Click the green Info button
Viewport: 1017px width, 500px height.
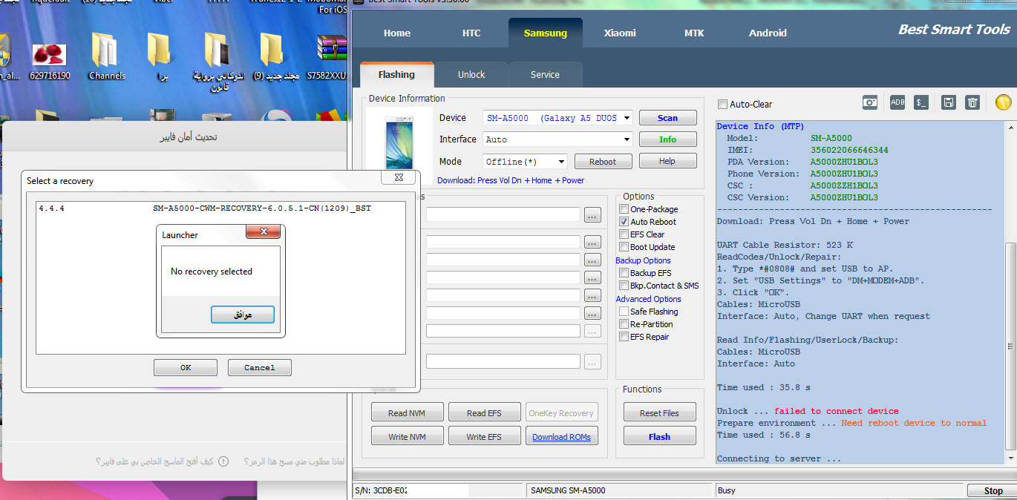pos(667,139)
